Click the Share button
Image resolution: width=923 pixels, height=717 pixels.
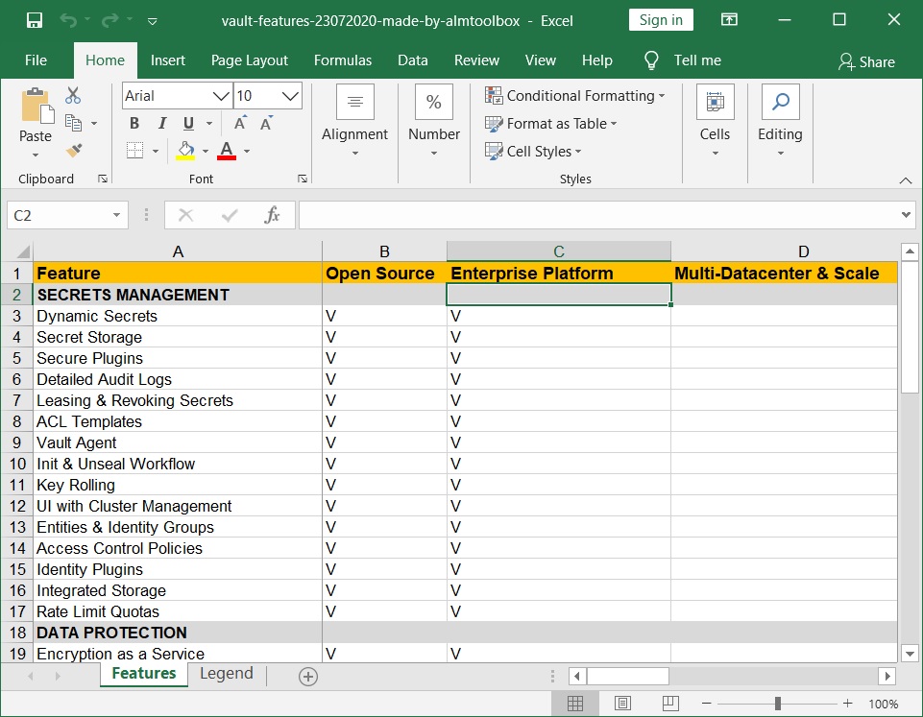(x=866, y=61)
